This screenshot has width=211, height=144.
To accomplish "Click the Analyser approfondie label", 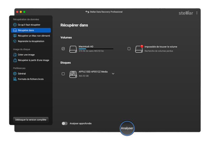I will point(80,123).
